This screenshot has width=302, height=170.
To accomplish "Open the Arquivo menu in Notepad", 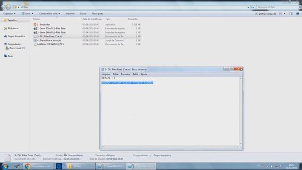I will coord(106,74).
